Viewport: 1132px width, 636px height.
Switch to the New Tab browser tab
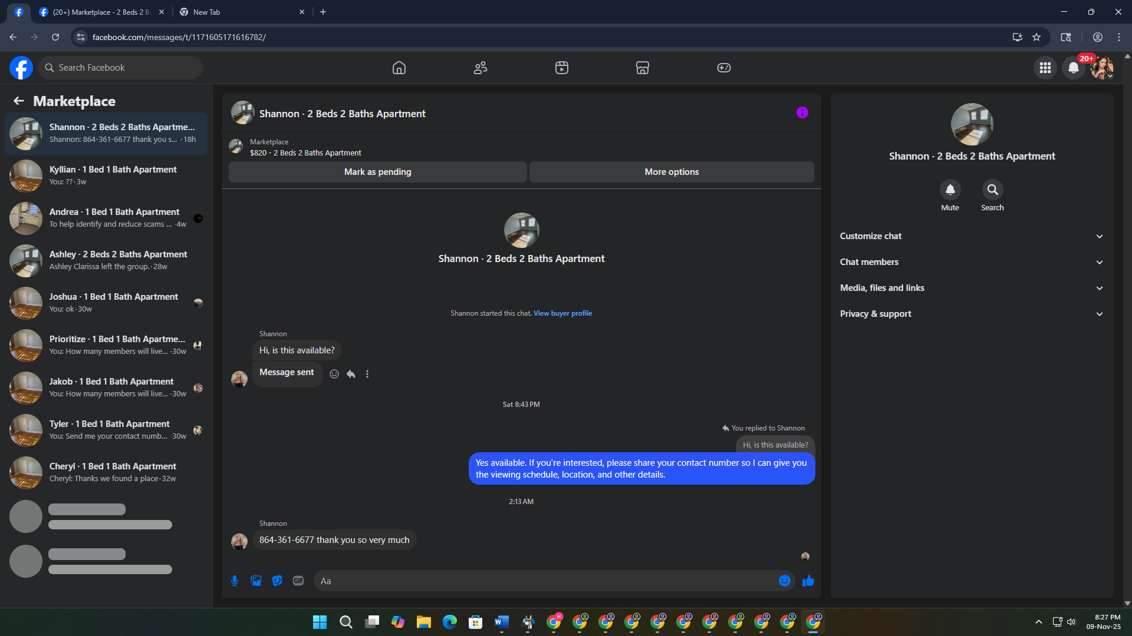coord(242,12)
